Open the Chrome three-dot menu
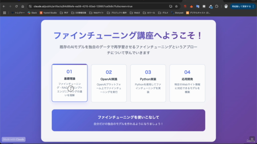The height and width of the screenshot is (144, 257). (x=253, y=6)
